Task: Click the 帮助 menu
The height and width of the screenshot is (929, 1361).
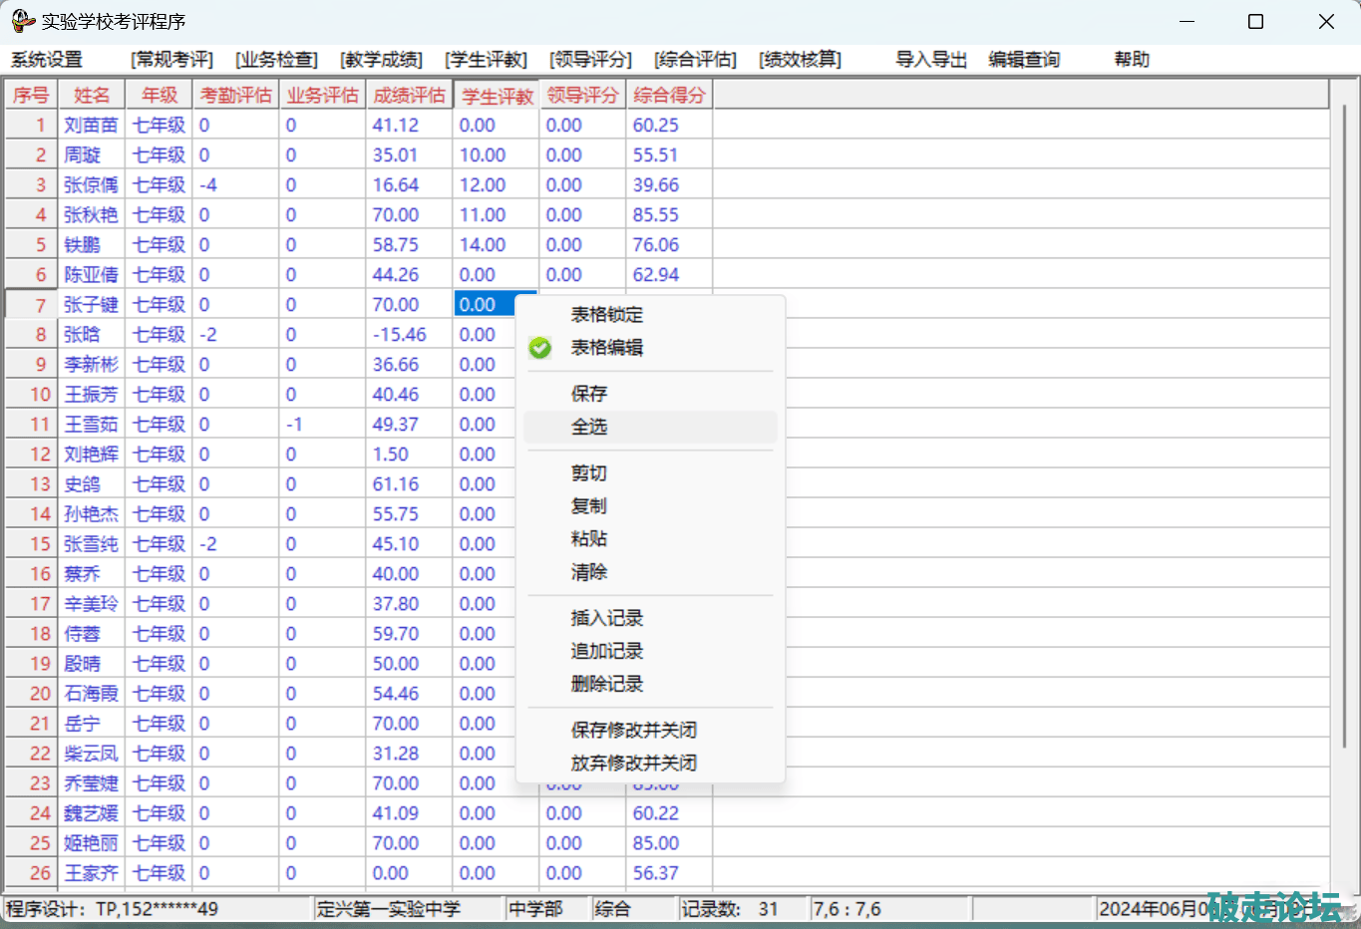Action: pos(1132,60)
